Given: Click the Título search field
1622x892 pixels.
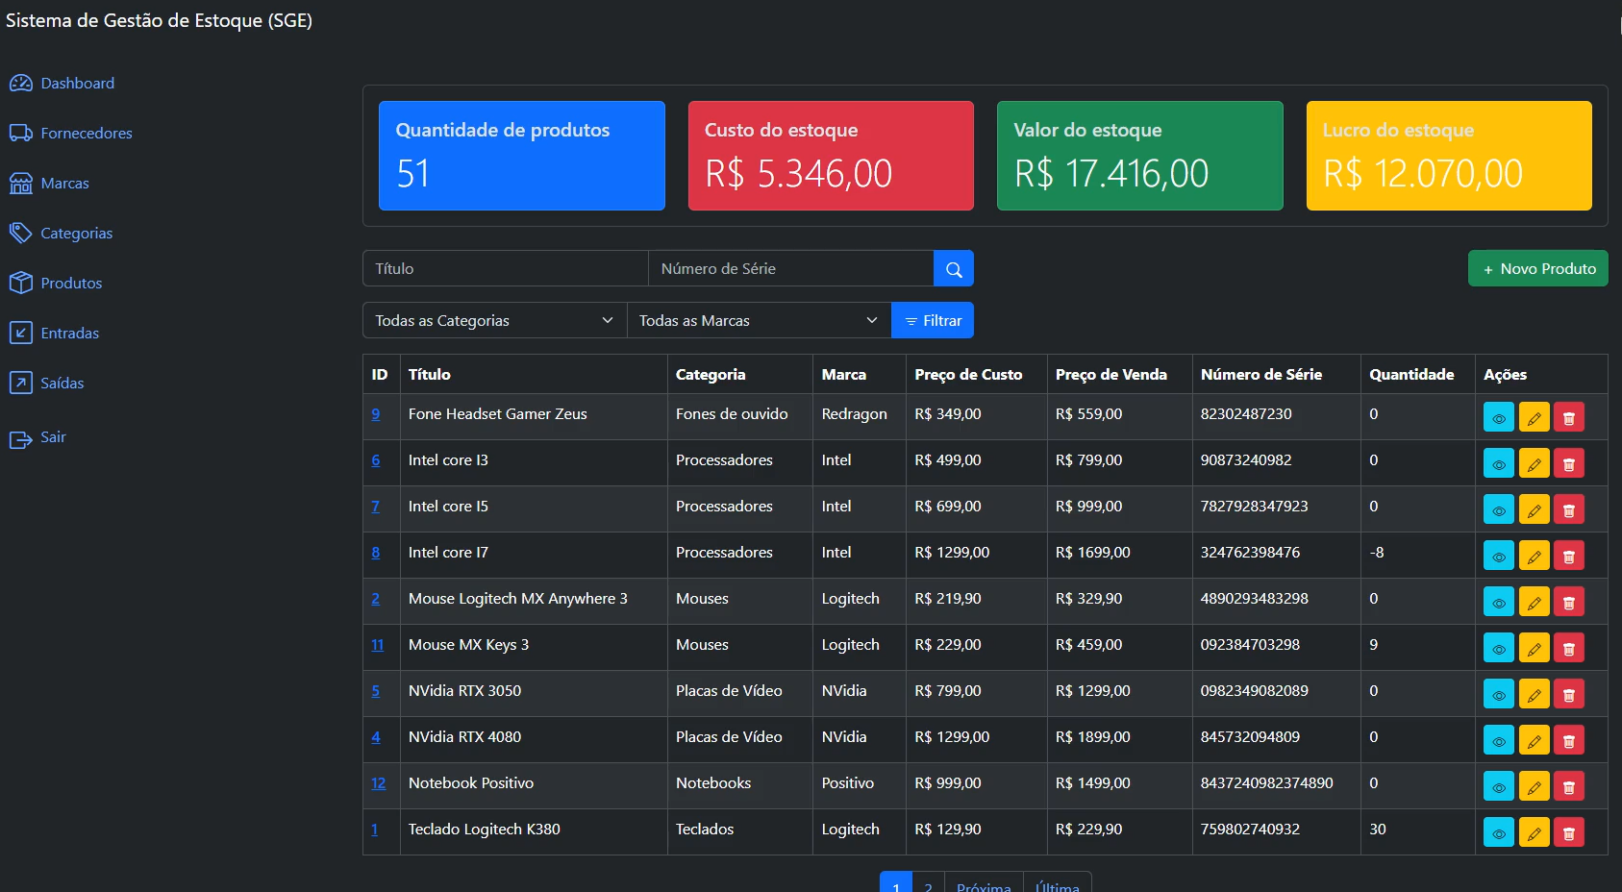Looking at the screenshot, I should click(505, 269).
